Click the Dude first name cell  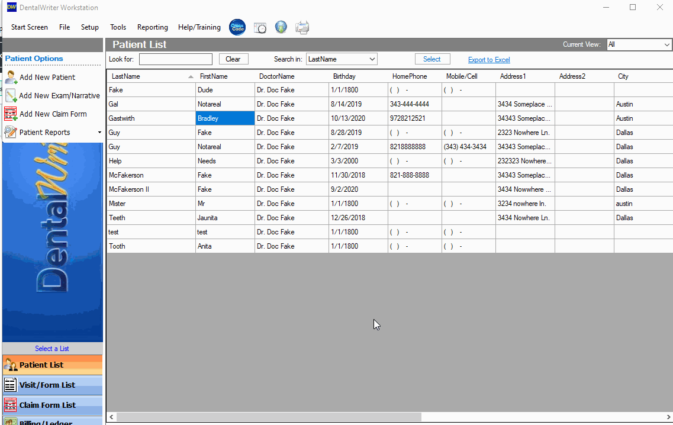point(226,90)
